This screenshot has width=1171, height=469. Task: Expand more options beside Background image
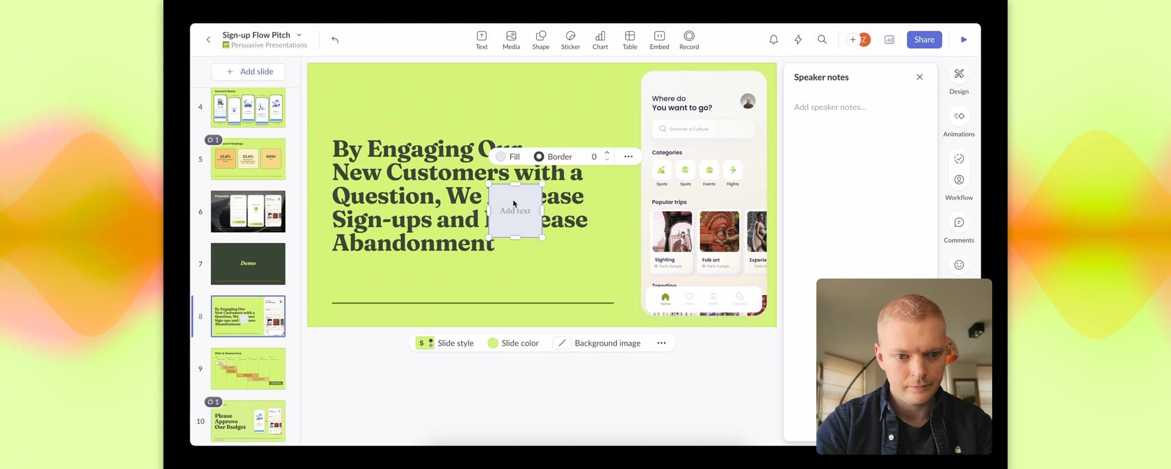point(661,343)
